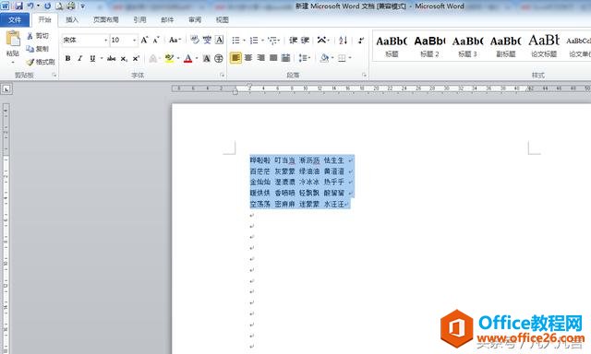Copy selection with 复制
This screenshot has height=354, width=591.
38,49
